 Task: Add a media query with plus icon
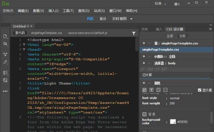click(x=144, y=56)
